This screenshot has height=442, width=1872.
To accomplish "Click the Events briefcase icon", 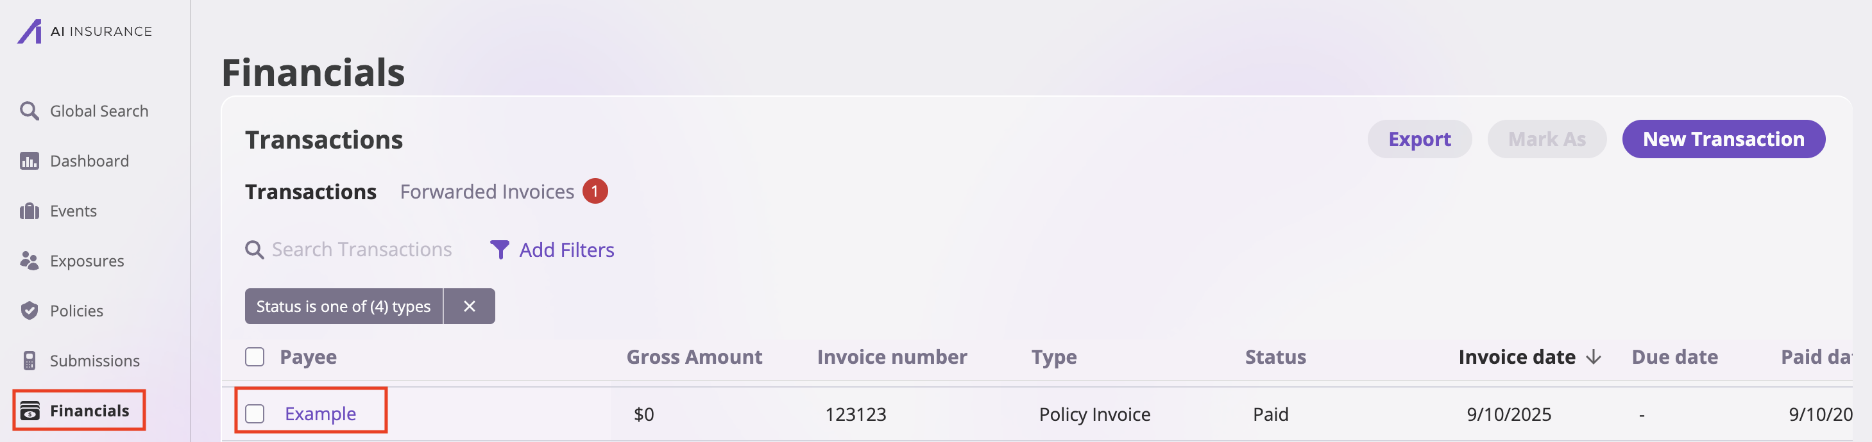I will [29, 211].
